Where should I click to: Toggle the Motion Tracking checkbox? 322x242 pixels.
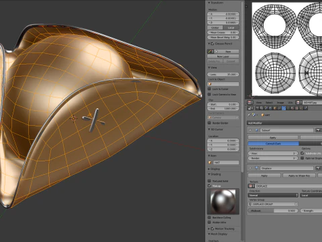pyautogui.click(x=213, y=229)
